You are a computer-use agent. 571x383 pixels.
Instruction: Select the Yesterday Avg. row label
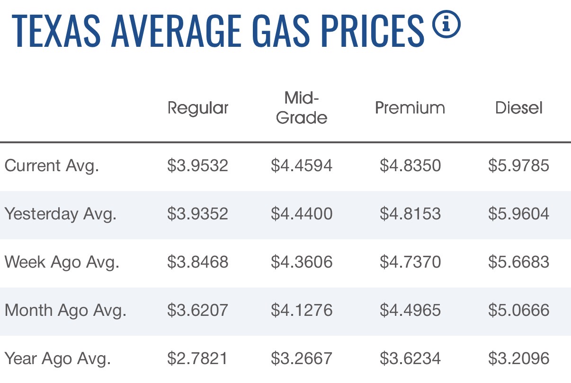click(x=61, y=214)
